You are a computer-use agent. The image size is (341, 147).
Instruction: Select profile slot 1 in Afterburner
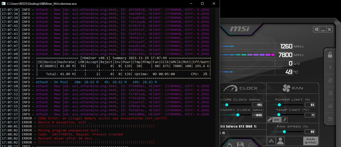(330, 68)
